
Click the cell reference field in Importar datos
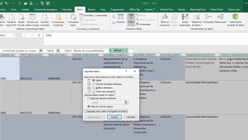coord(107,103)
